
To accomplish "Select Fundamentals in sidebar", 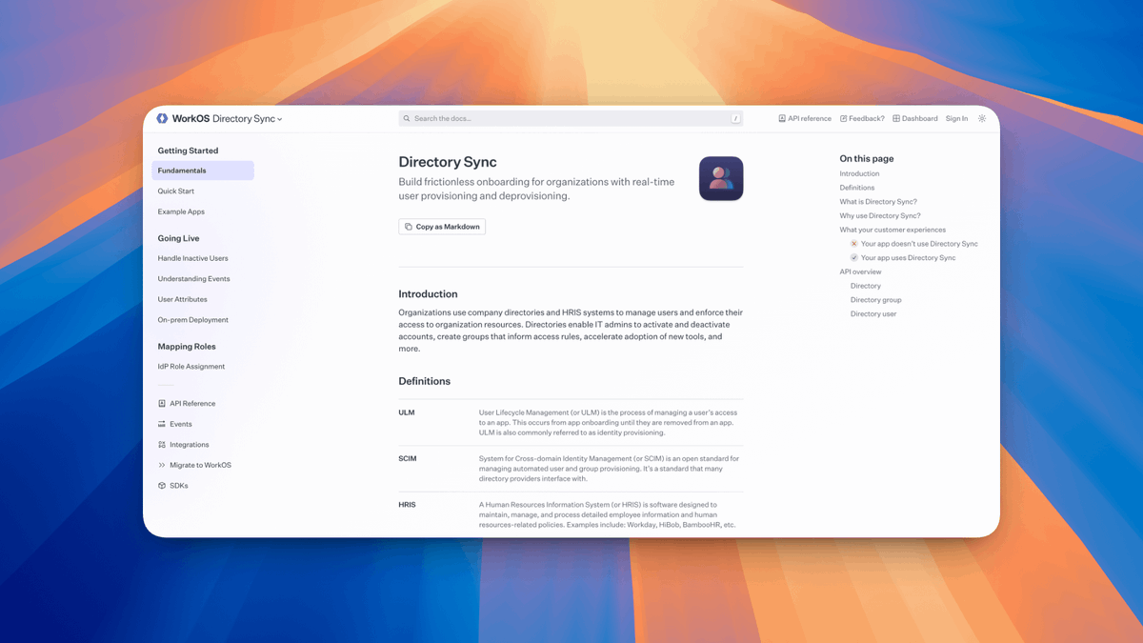I will [203, 171].
